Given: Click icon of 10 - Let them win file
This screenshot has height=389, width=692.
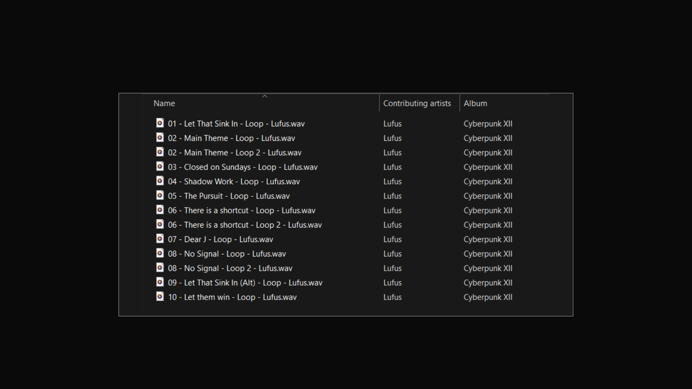Looking at the screenshot, I should 160,296.
